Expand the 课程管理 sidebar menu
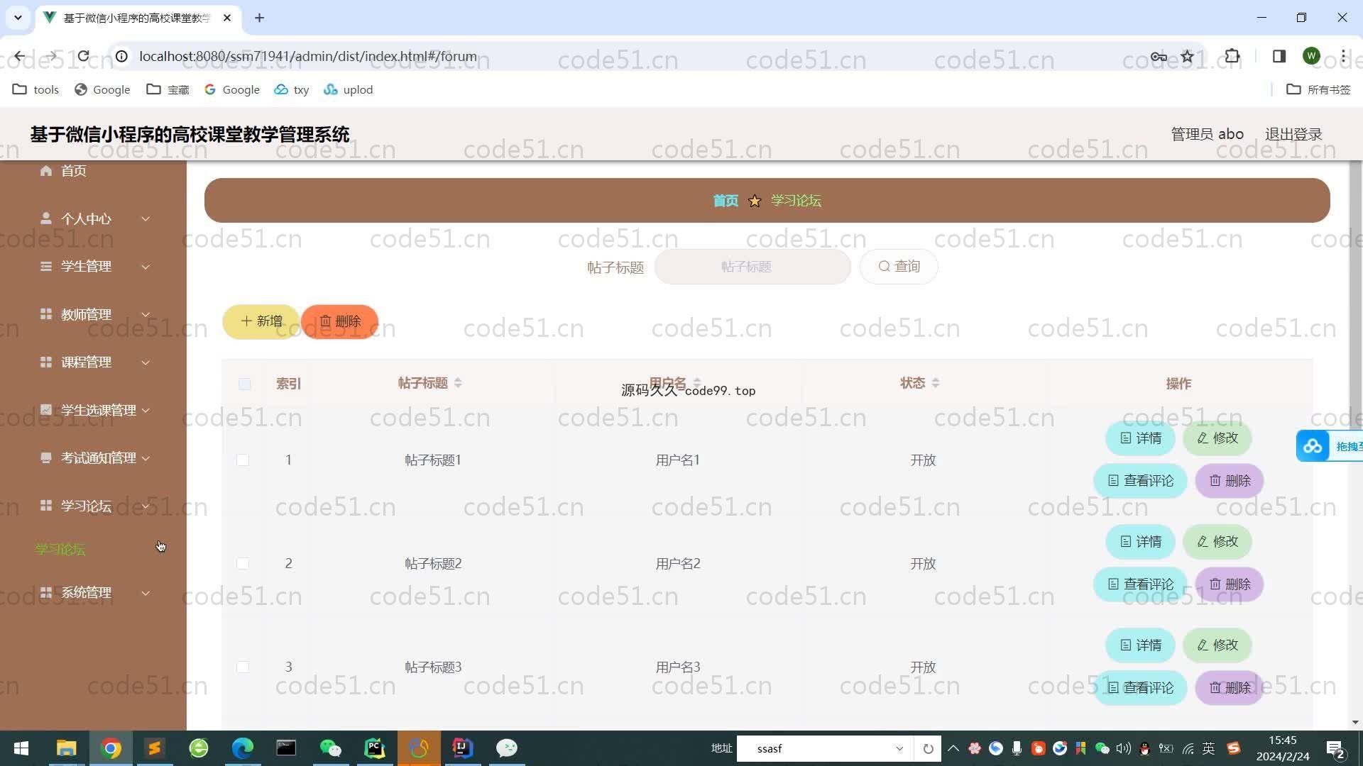The height and width of the screenshot is (766, 1363). (94, 362)
